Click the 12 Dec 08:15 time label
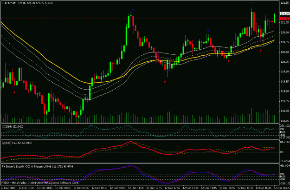The height and width of the screenshot is (190, 290). tap(45, 188)
